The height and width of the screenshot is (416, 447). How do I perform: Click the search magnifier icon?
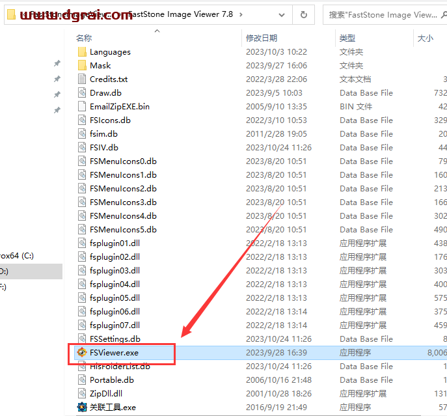444,14
